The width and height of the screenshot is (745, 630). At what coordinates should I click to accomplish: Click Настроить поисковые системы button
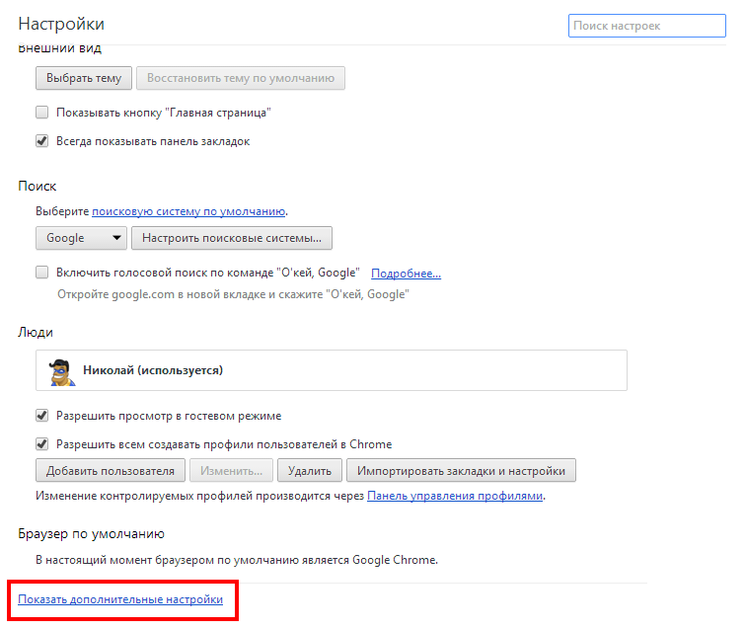coord(231,238)
